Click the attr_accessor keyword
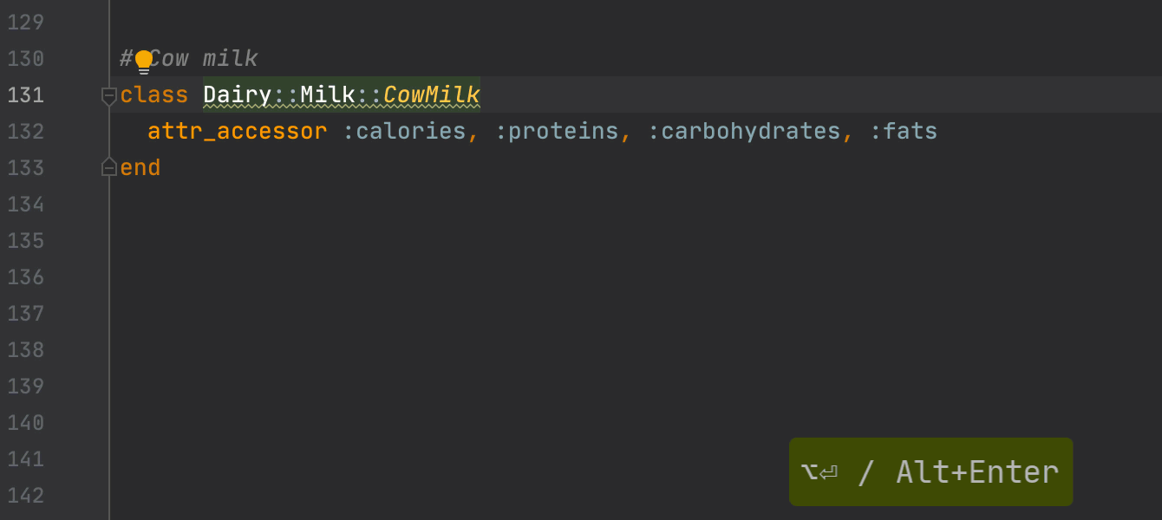The image size is (1162, 520). coord(237,132)
